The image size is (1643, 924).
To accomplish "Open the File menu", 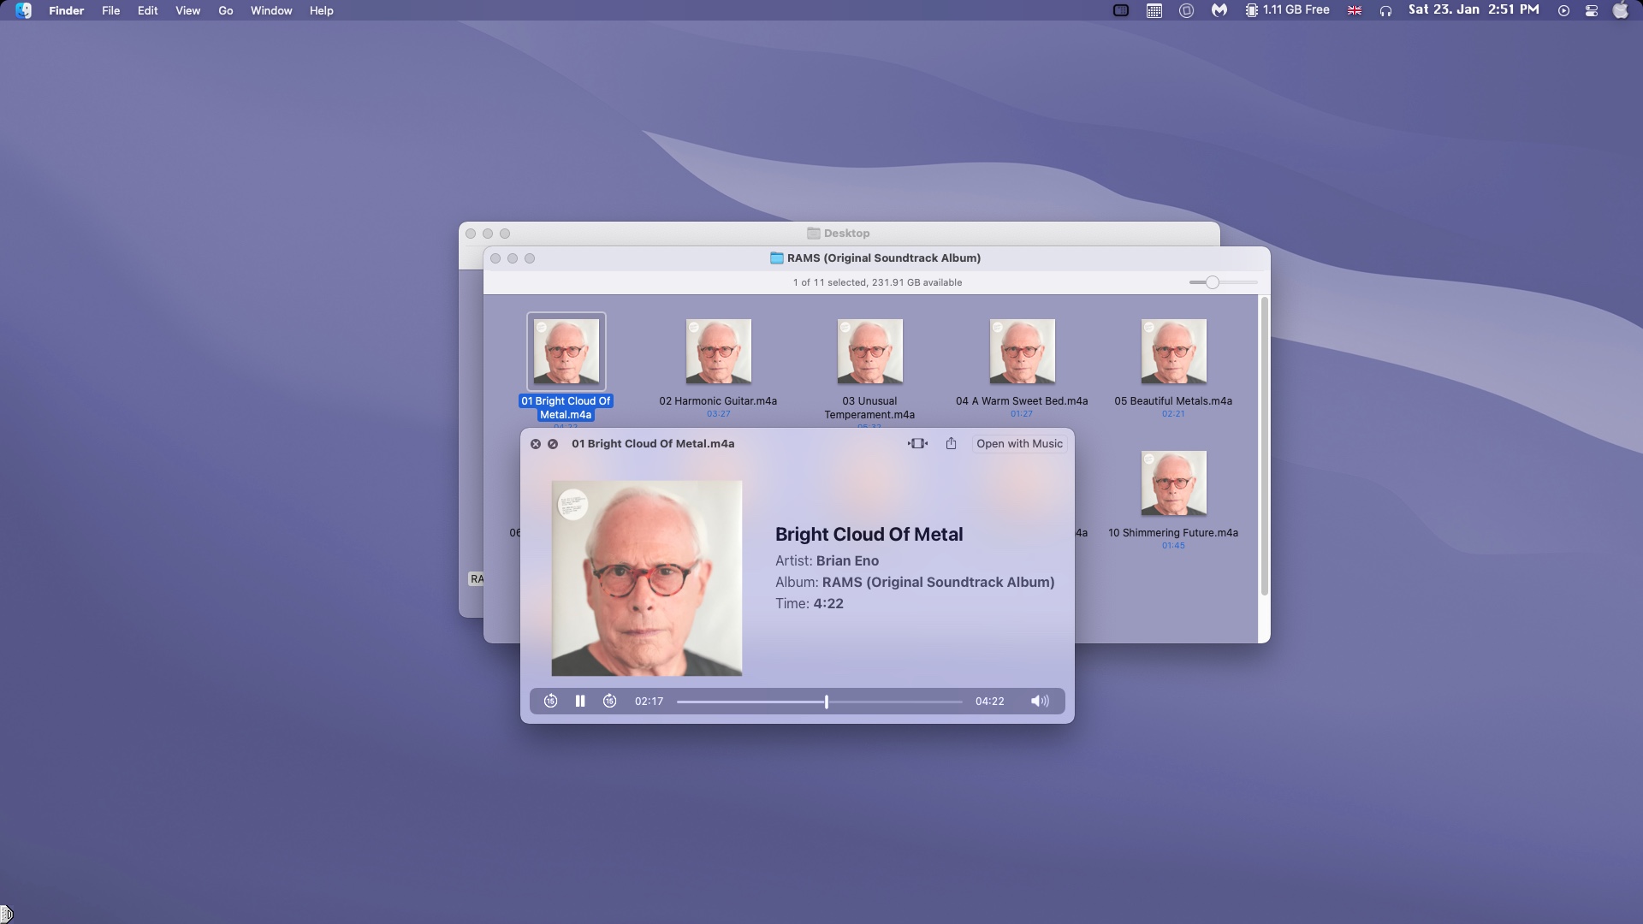I will coord(110,10).
